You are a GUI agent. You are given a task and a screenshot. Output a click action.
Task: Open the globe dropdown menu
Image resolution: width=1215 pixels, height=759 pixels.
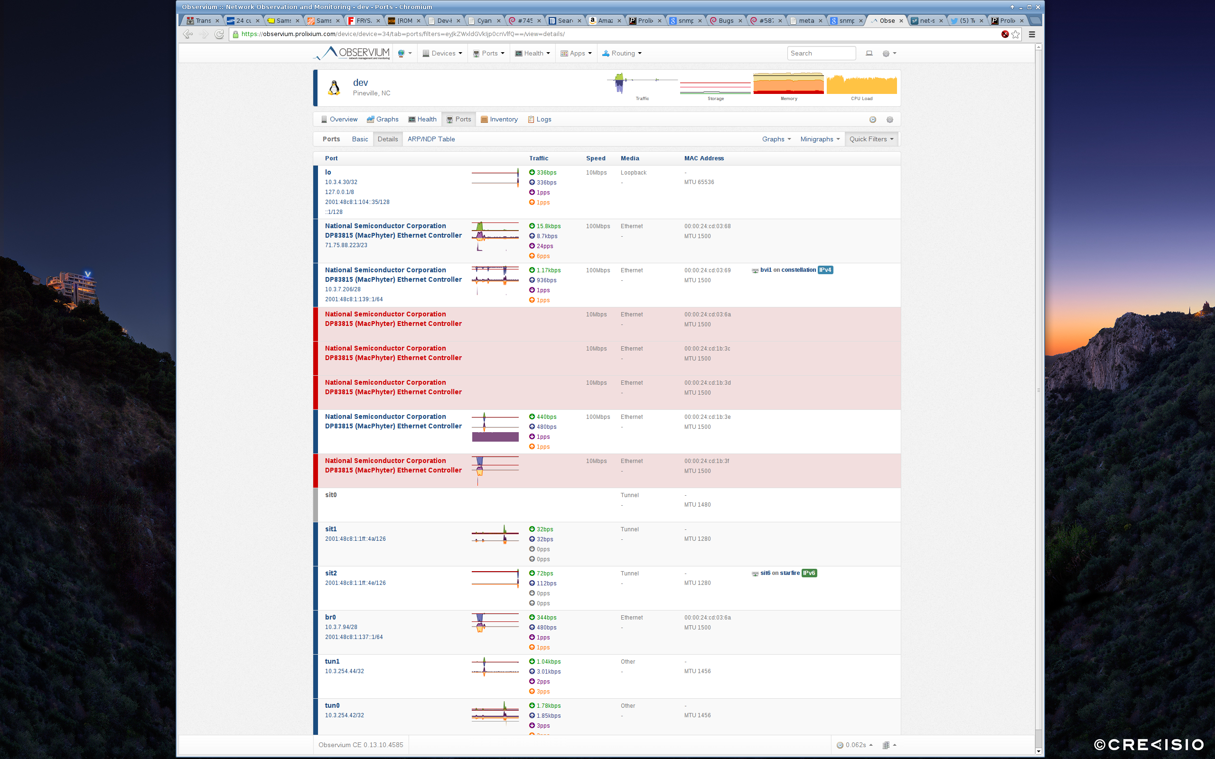point(405,53)
